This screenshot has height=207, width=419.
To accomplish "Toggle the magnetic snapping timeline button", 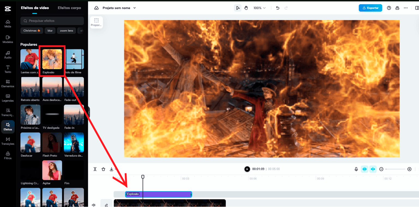I will click(364, 169).
